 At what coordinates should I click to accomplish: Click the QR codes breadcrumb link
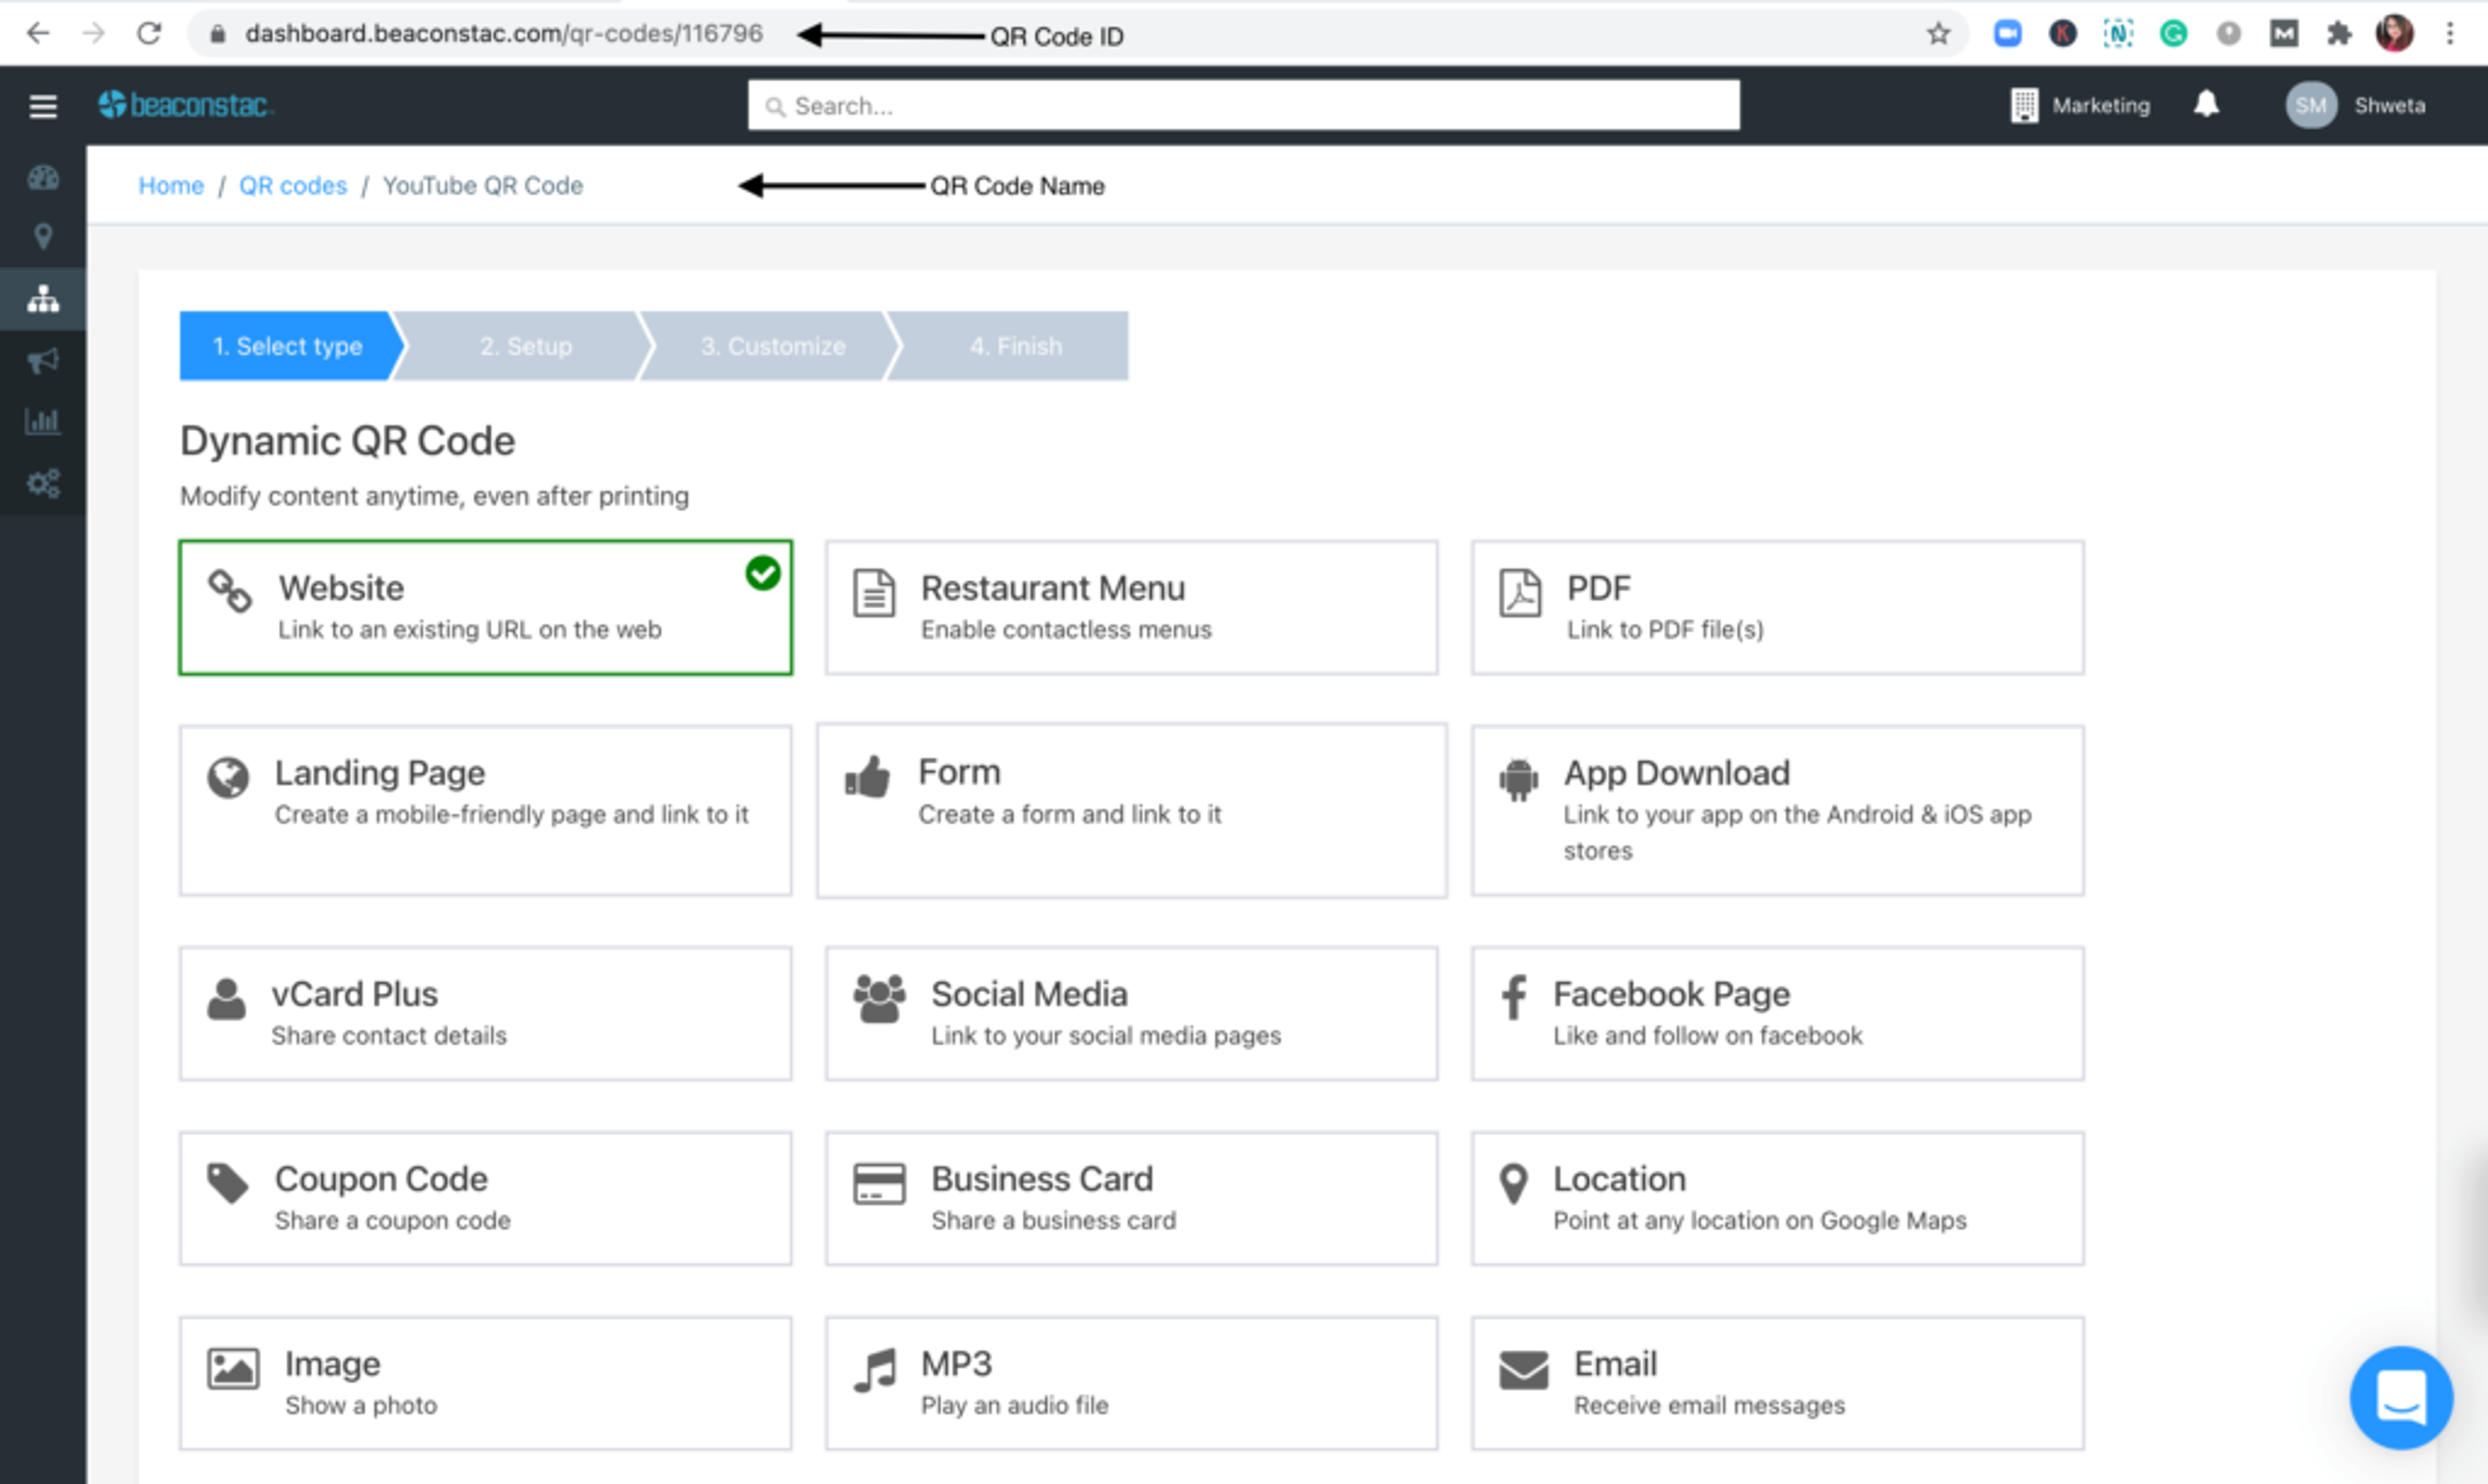click(293, 186)
